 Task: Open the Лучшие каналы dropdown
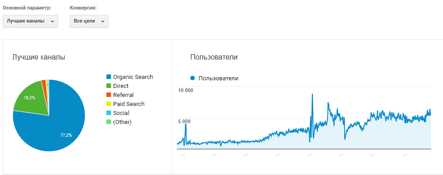click(x=30, y=21)
